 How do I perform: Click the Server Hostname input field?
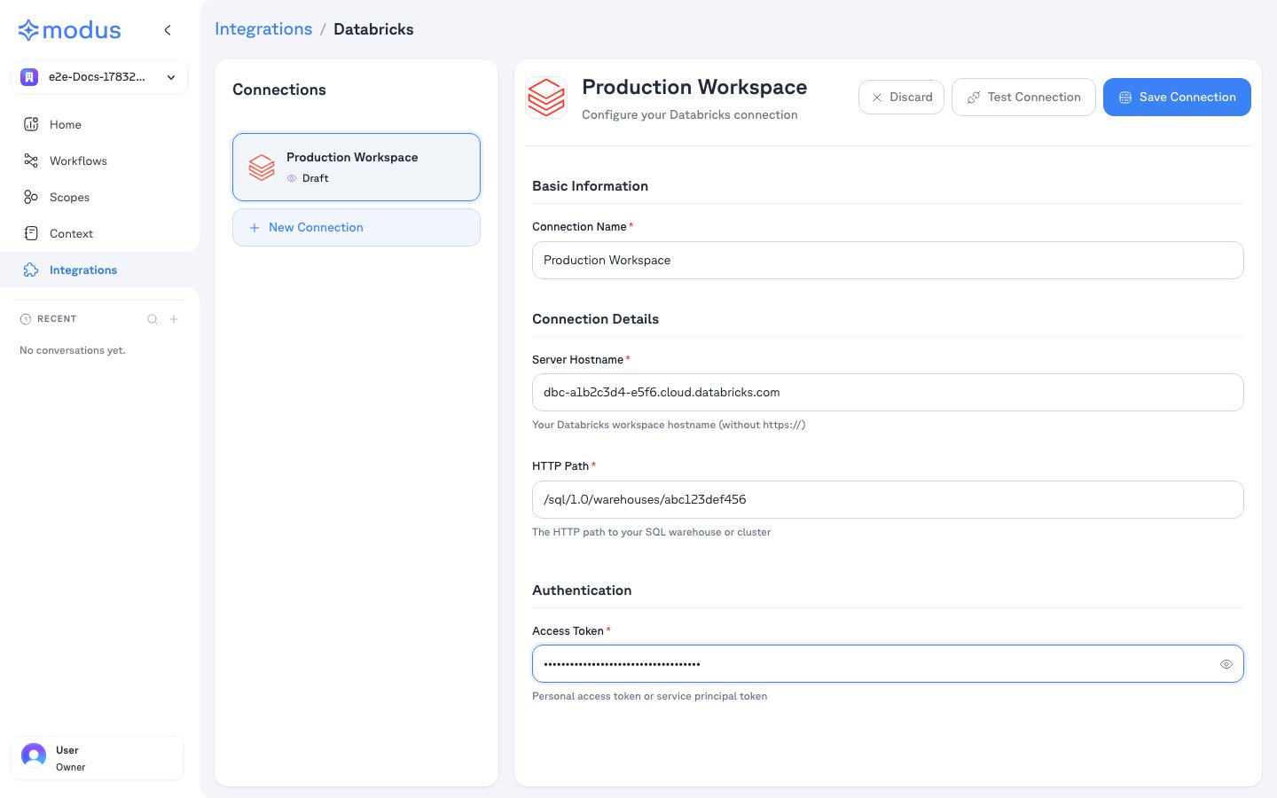888,392
